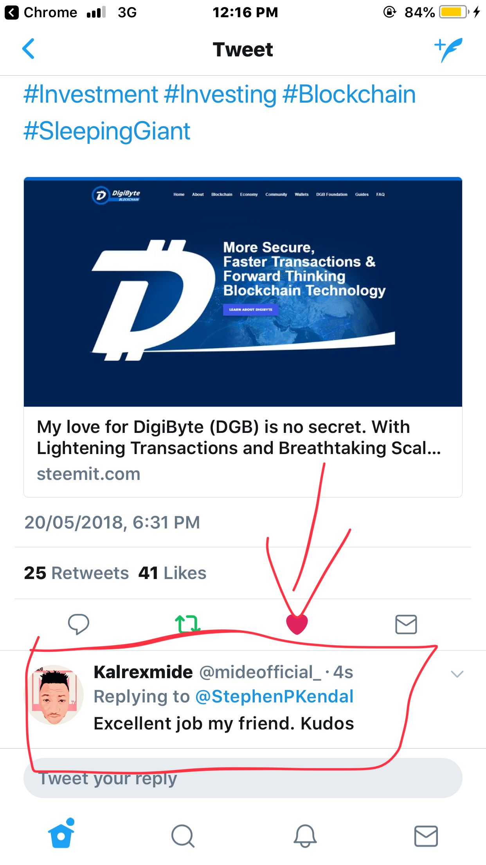Open the #Investment hashtag
Viewport: 486px width, 865px height.
(x=91, y=94)
